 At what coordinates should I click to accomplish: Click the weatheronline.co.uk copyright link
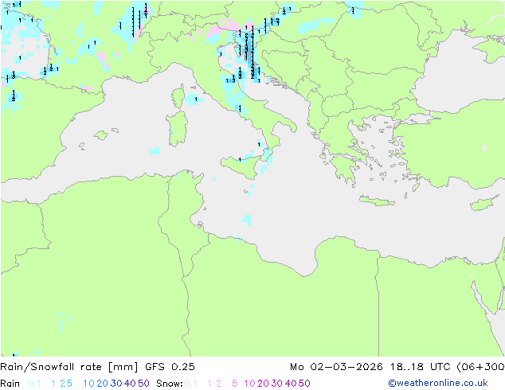tap(438, 383)
